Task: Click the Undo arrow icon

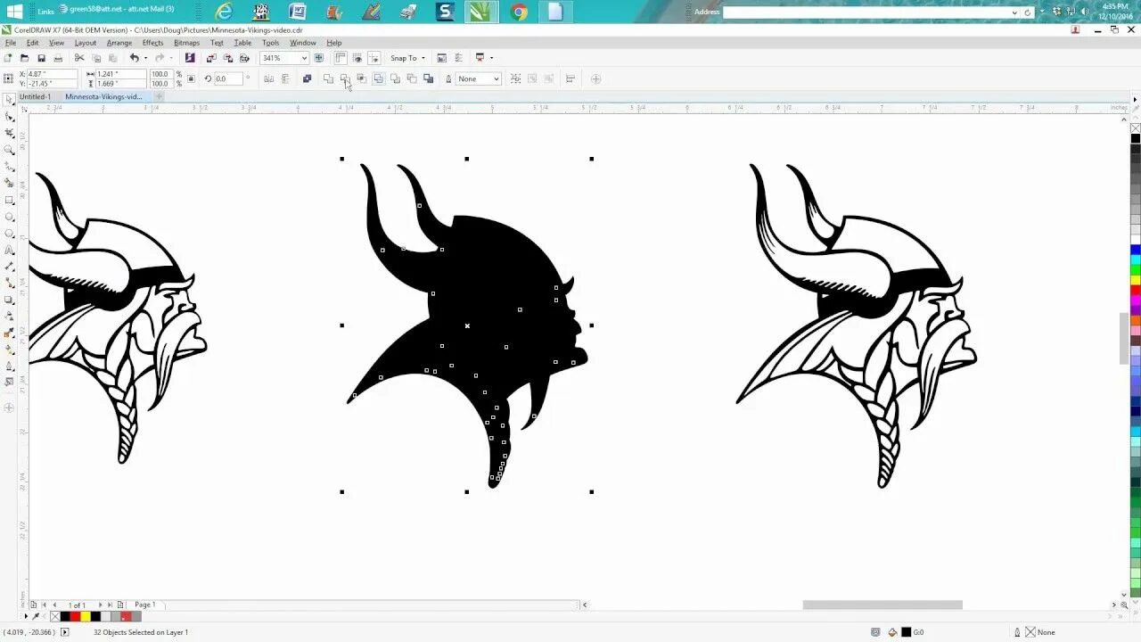Action: (x=134, y=58)
